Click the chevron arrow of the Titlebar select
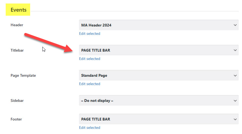Screen dimensions: 242x134 click(x=235, y=50)
